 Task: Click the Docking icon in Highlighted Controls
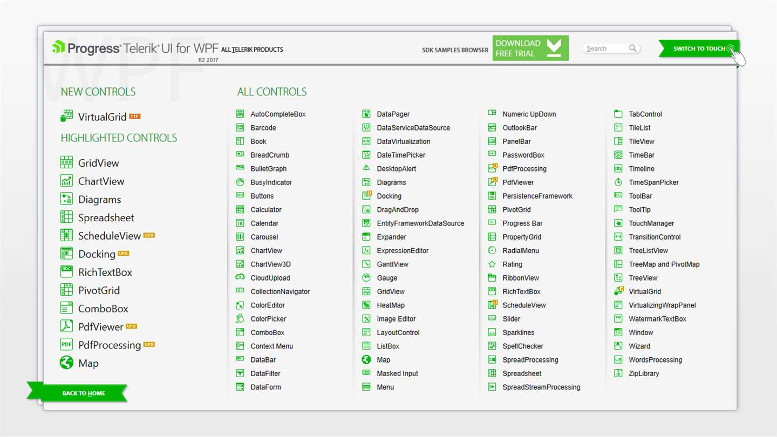(66, 254)
